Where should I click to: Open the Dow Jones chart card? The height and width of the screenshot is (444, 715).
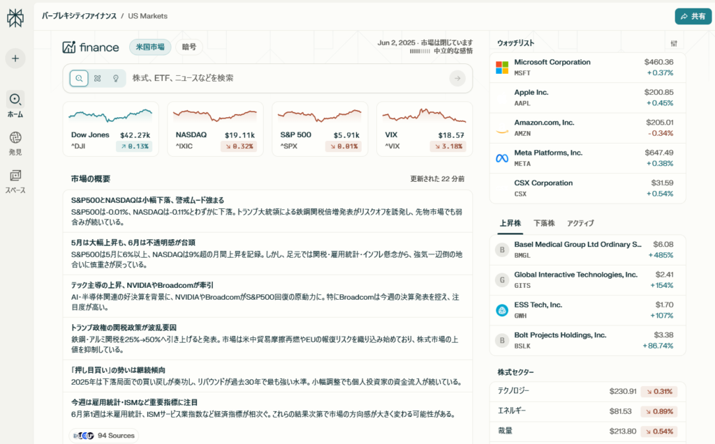click(111, 129)
